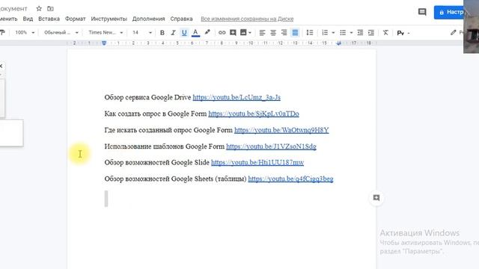Open the Google Form survey creation link
Screen dimensions: 479x269
(x=254, y=114)
